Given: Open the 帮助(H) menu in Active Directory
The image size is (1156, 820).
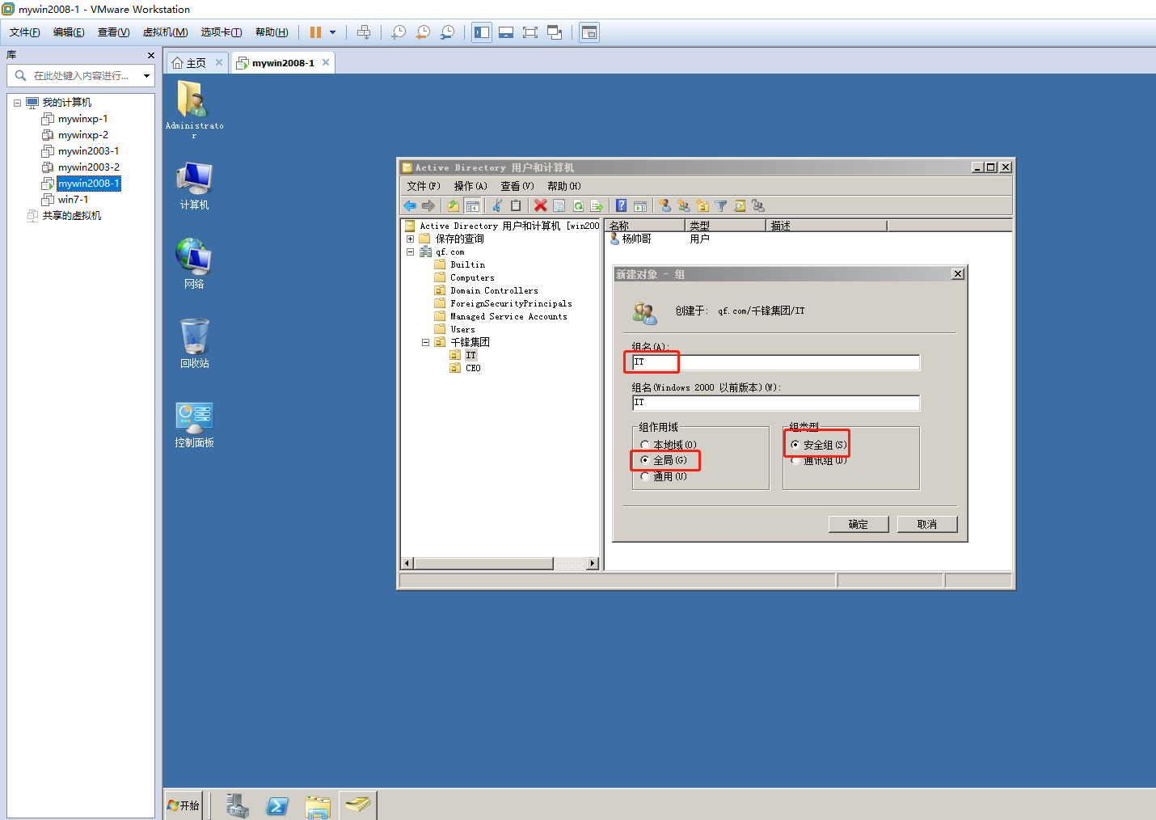Looking at the screenshot, I should coord(564,186).
